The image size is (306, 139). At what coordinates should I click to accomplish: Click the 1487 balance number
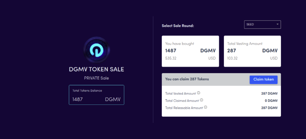coord(77,99)
